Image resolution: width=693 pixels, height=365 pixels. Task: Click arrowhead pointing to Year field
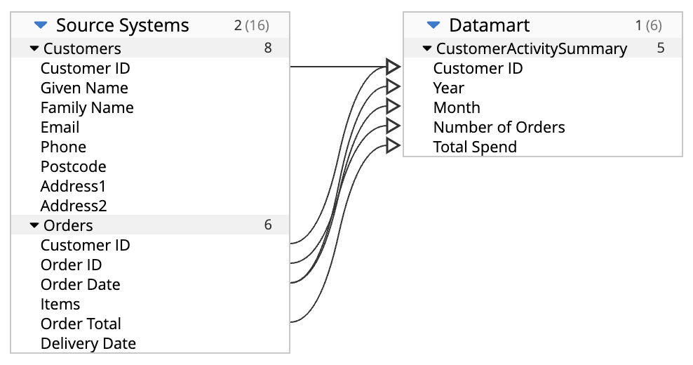[393, 86]
